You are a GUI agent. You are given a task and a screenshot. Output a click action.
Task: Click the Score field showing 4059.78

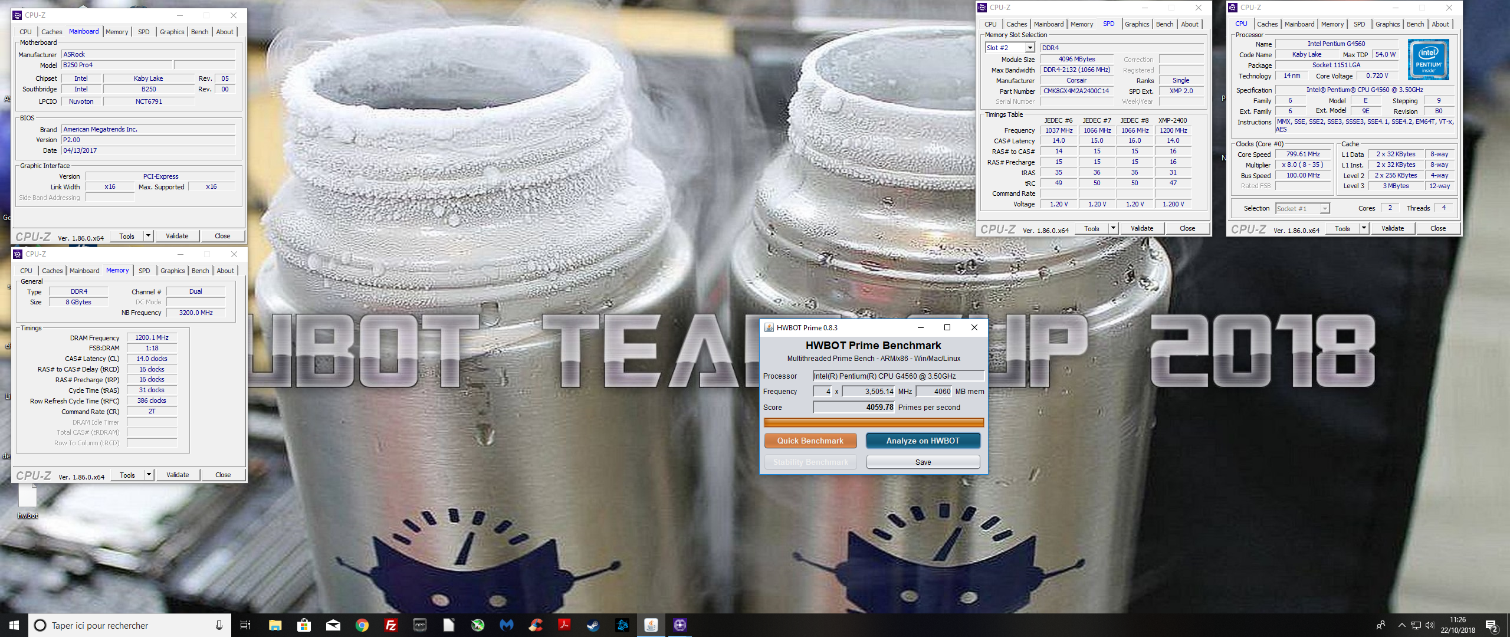pyautogui.click(x=854, y=407)
